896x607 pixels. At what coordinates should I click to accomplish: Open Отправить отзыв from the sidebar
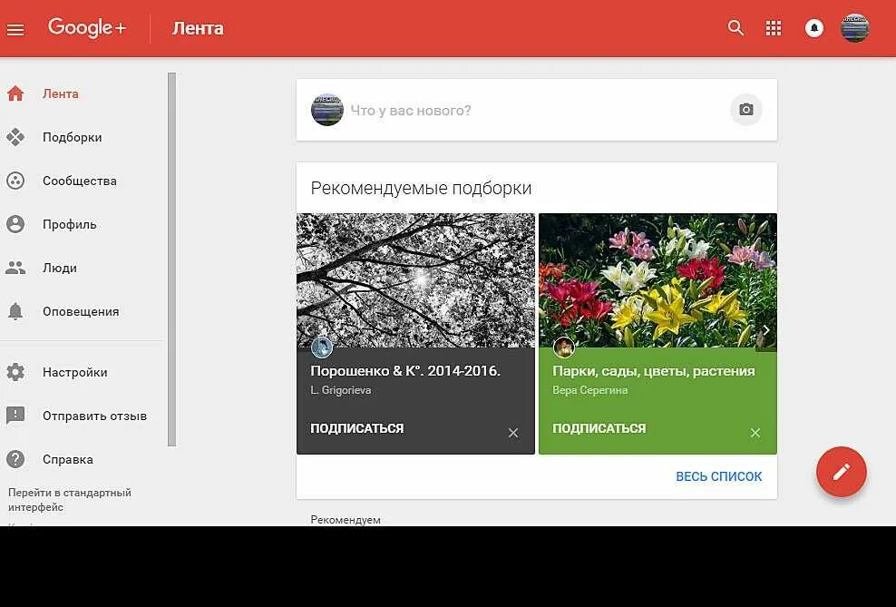(x=95, y=416)
